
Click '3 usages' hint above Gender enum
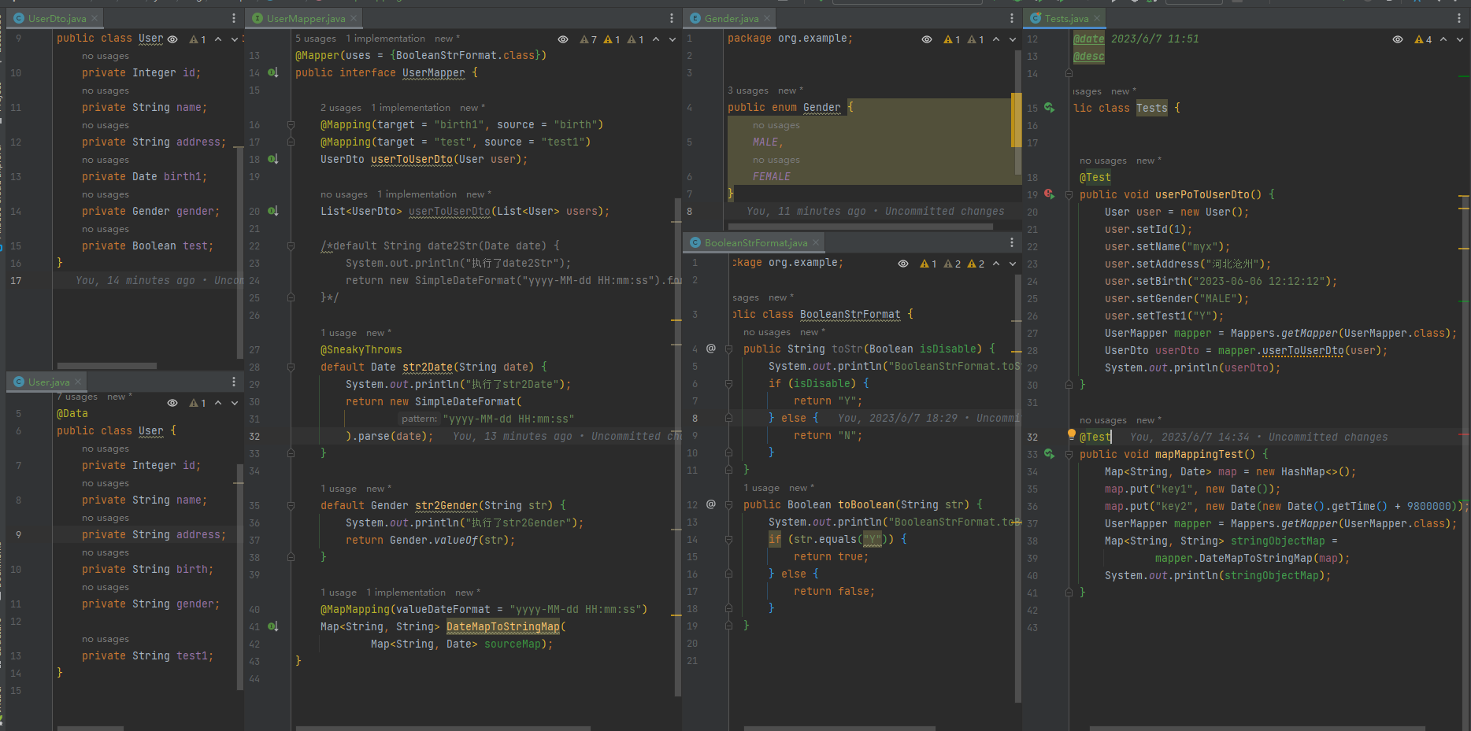tap(748, 90)
